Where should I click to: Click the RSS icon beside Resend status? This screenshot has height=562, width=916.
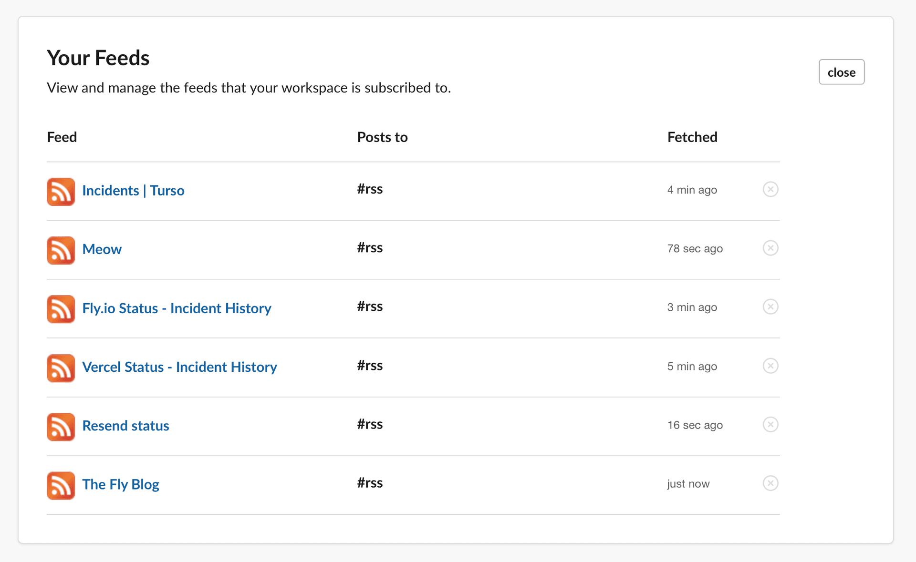pyautogui.click(x=61, y=427)
